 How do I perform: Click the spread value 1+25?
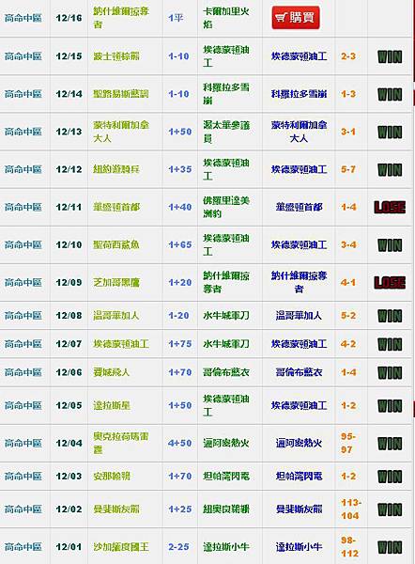point(180,509)
